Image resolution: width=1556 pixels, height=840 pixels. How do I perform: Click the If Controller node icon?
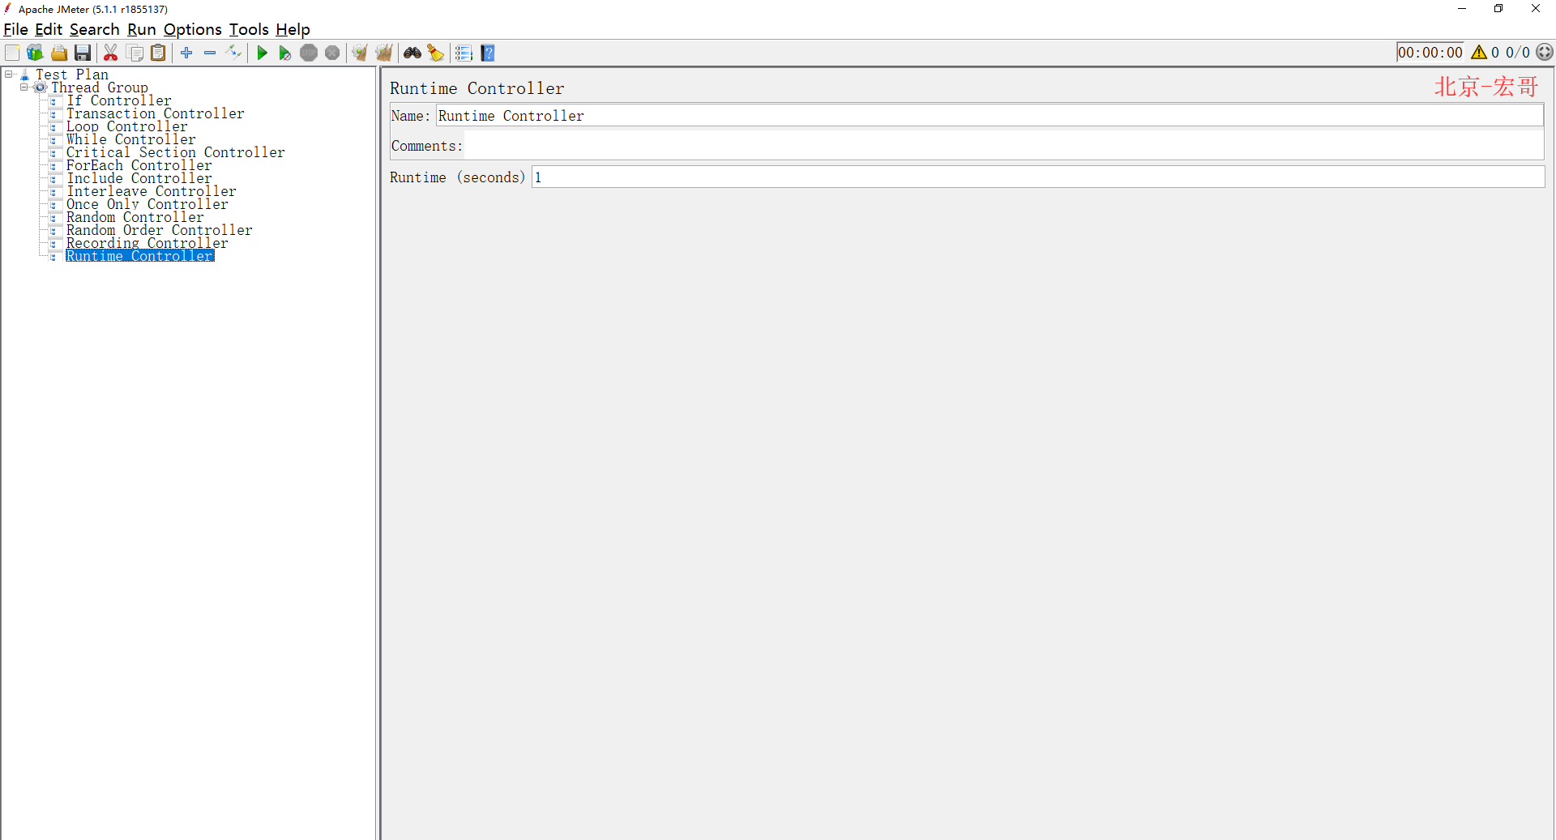coord(53,100)
